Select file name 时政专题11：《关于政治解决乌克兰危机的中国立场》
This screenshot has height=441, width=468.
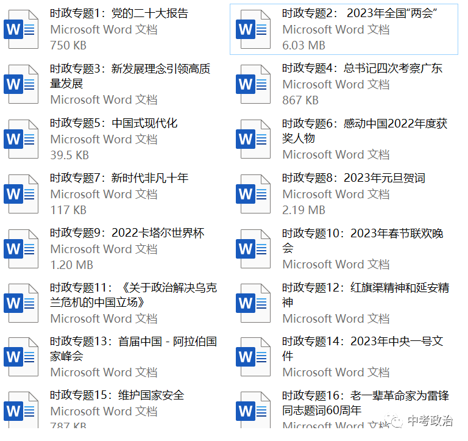click(x=133, y=295)
